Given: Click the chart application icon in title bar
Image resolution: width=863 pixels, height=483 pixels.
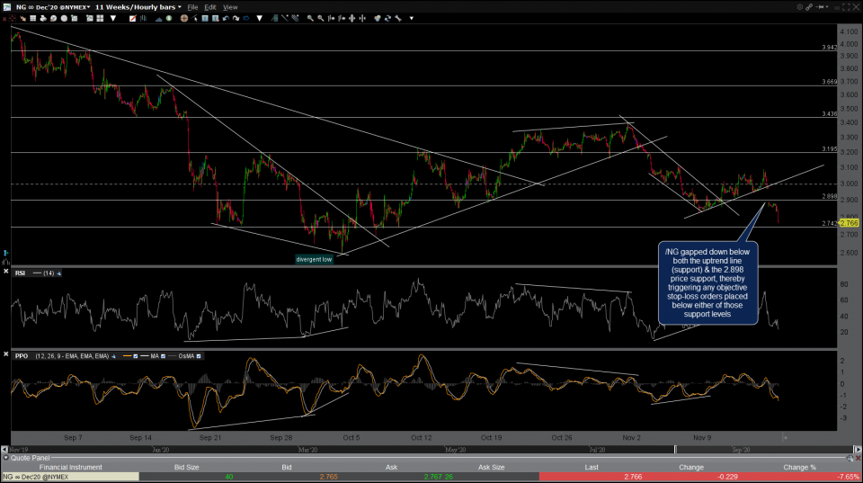Looking at the screenshot, I should (6, 6).
